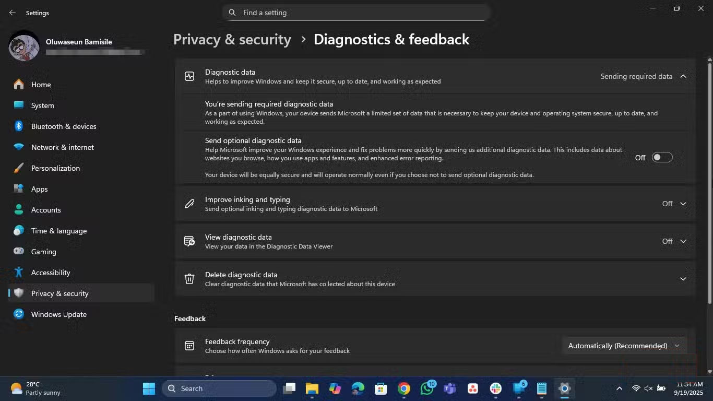Expand the View diagnostic data section
The image size is (713, 401).
[683, 241]
